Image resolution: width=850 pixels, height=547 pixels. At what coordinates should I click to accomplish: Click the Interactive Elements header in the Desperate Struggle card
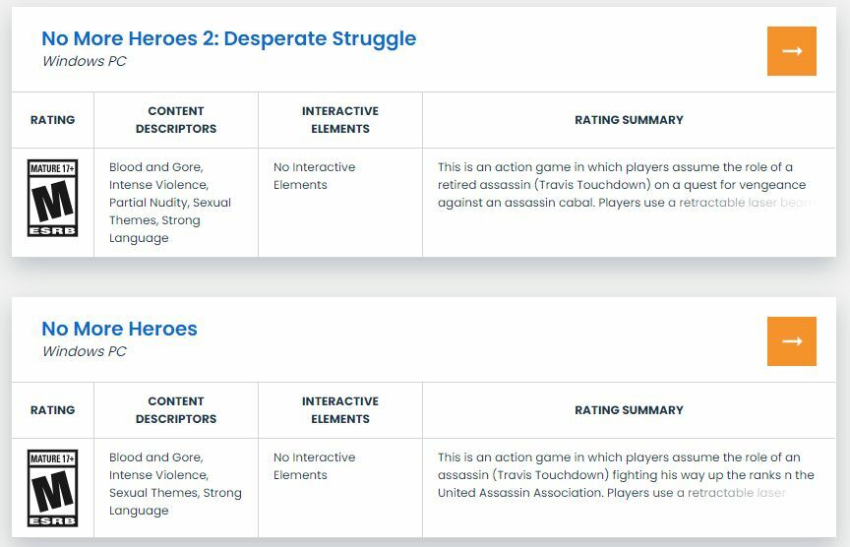click(x=340, y=120)
